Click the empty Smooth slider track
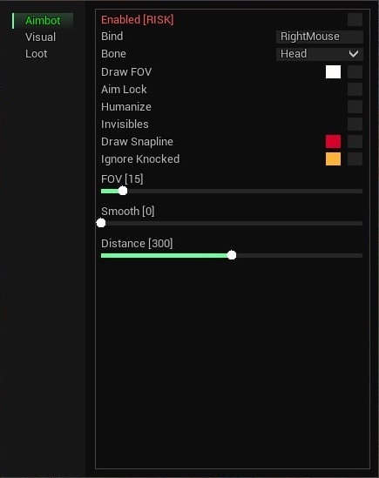379x478 pixels. tap(234, 223)
